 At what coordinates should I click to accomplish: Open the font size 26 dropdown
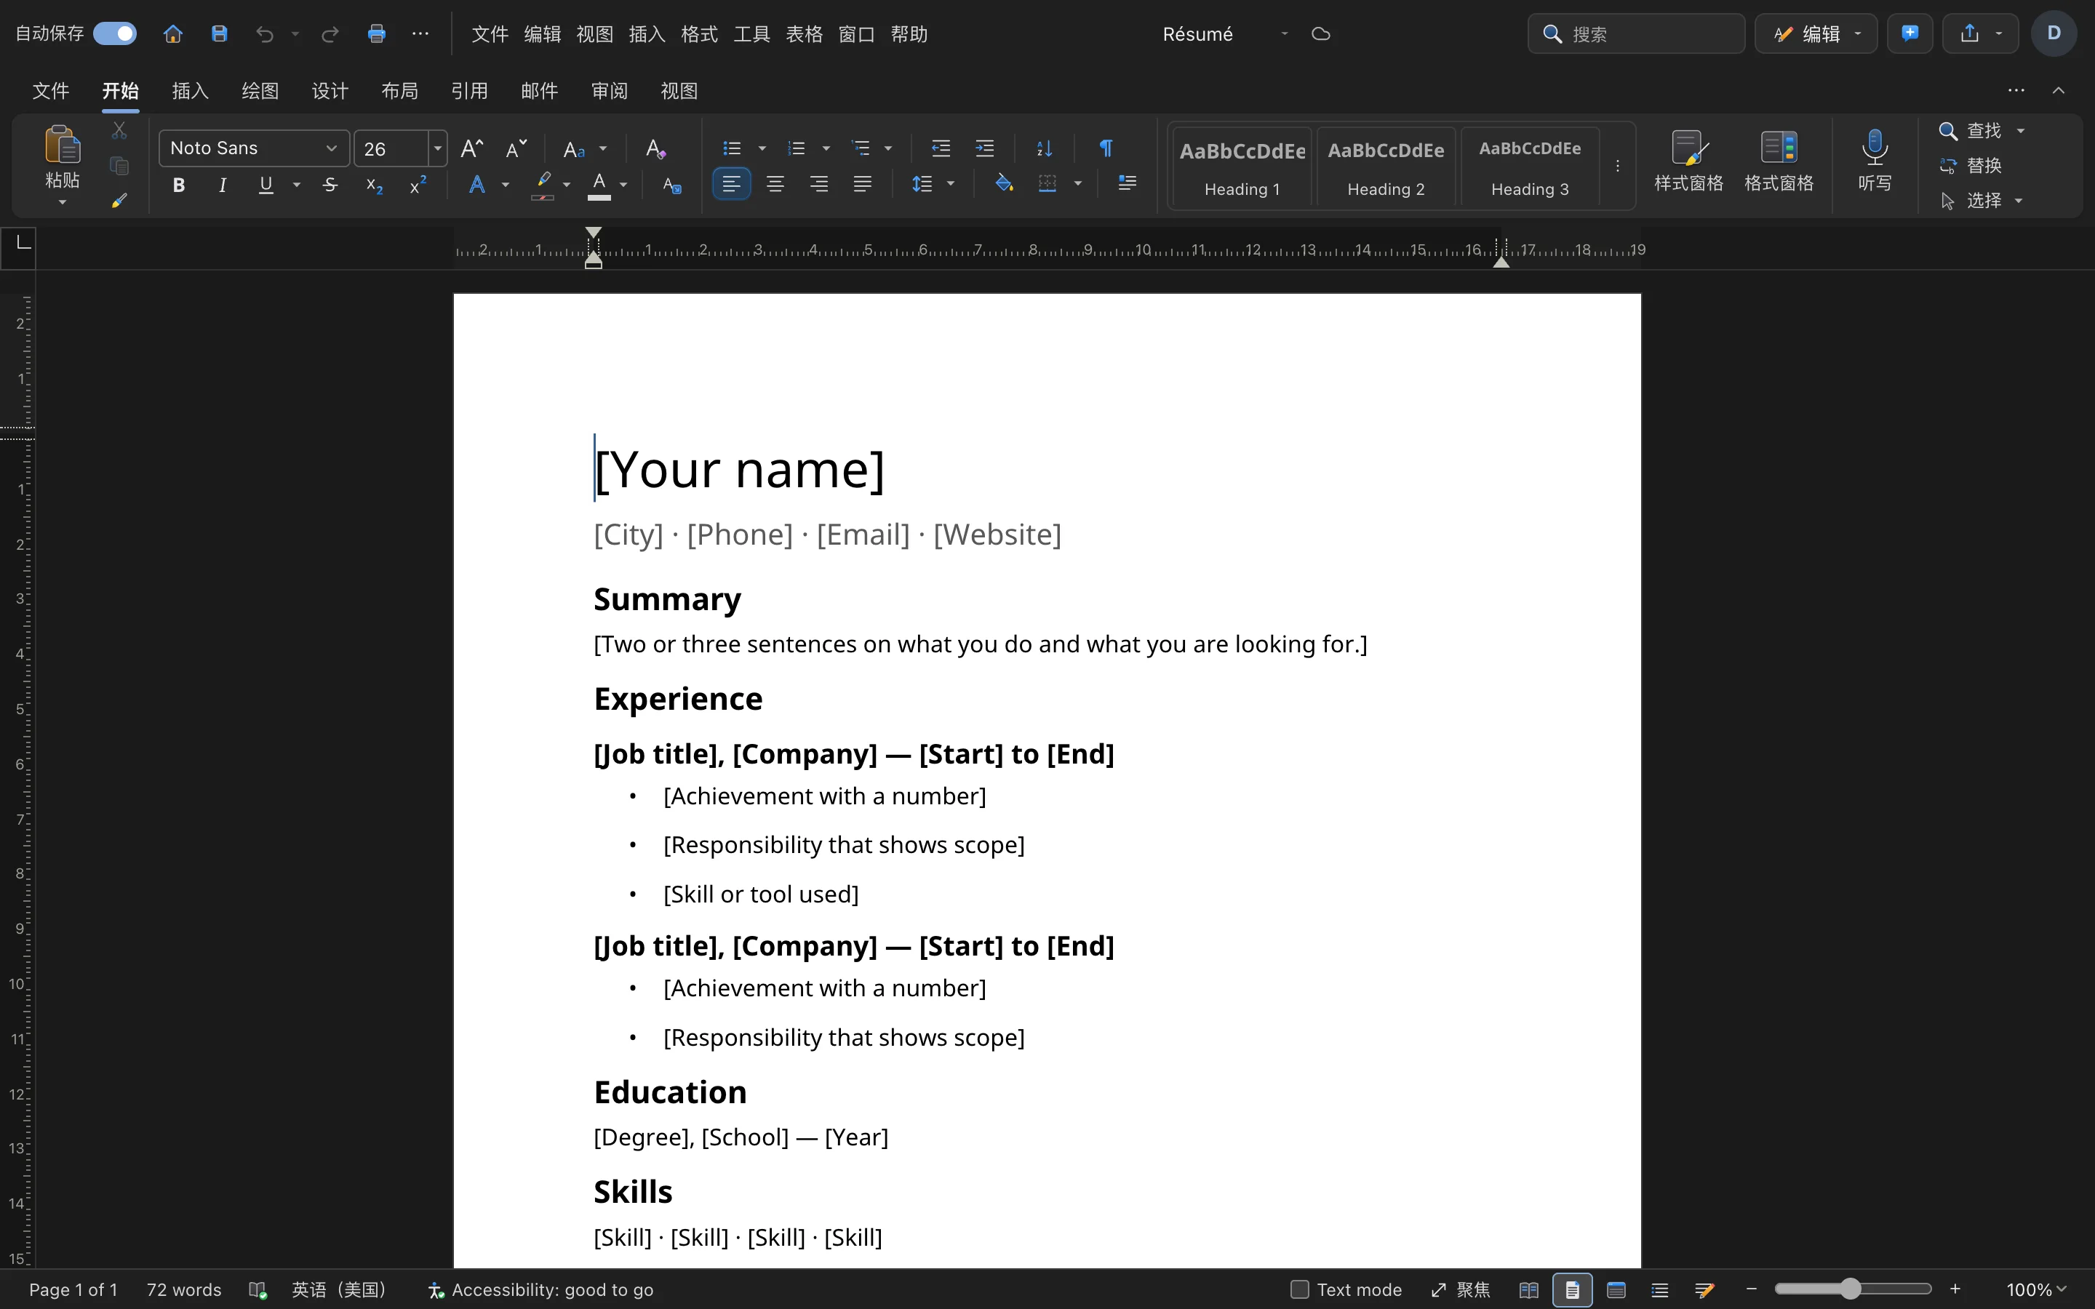click(438, 149)
